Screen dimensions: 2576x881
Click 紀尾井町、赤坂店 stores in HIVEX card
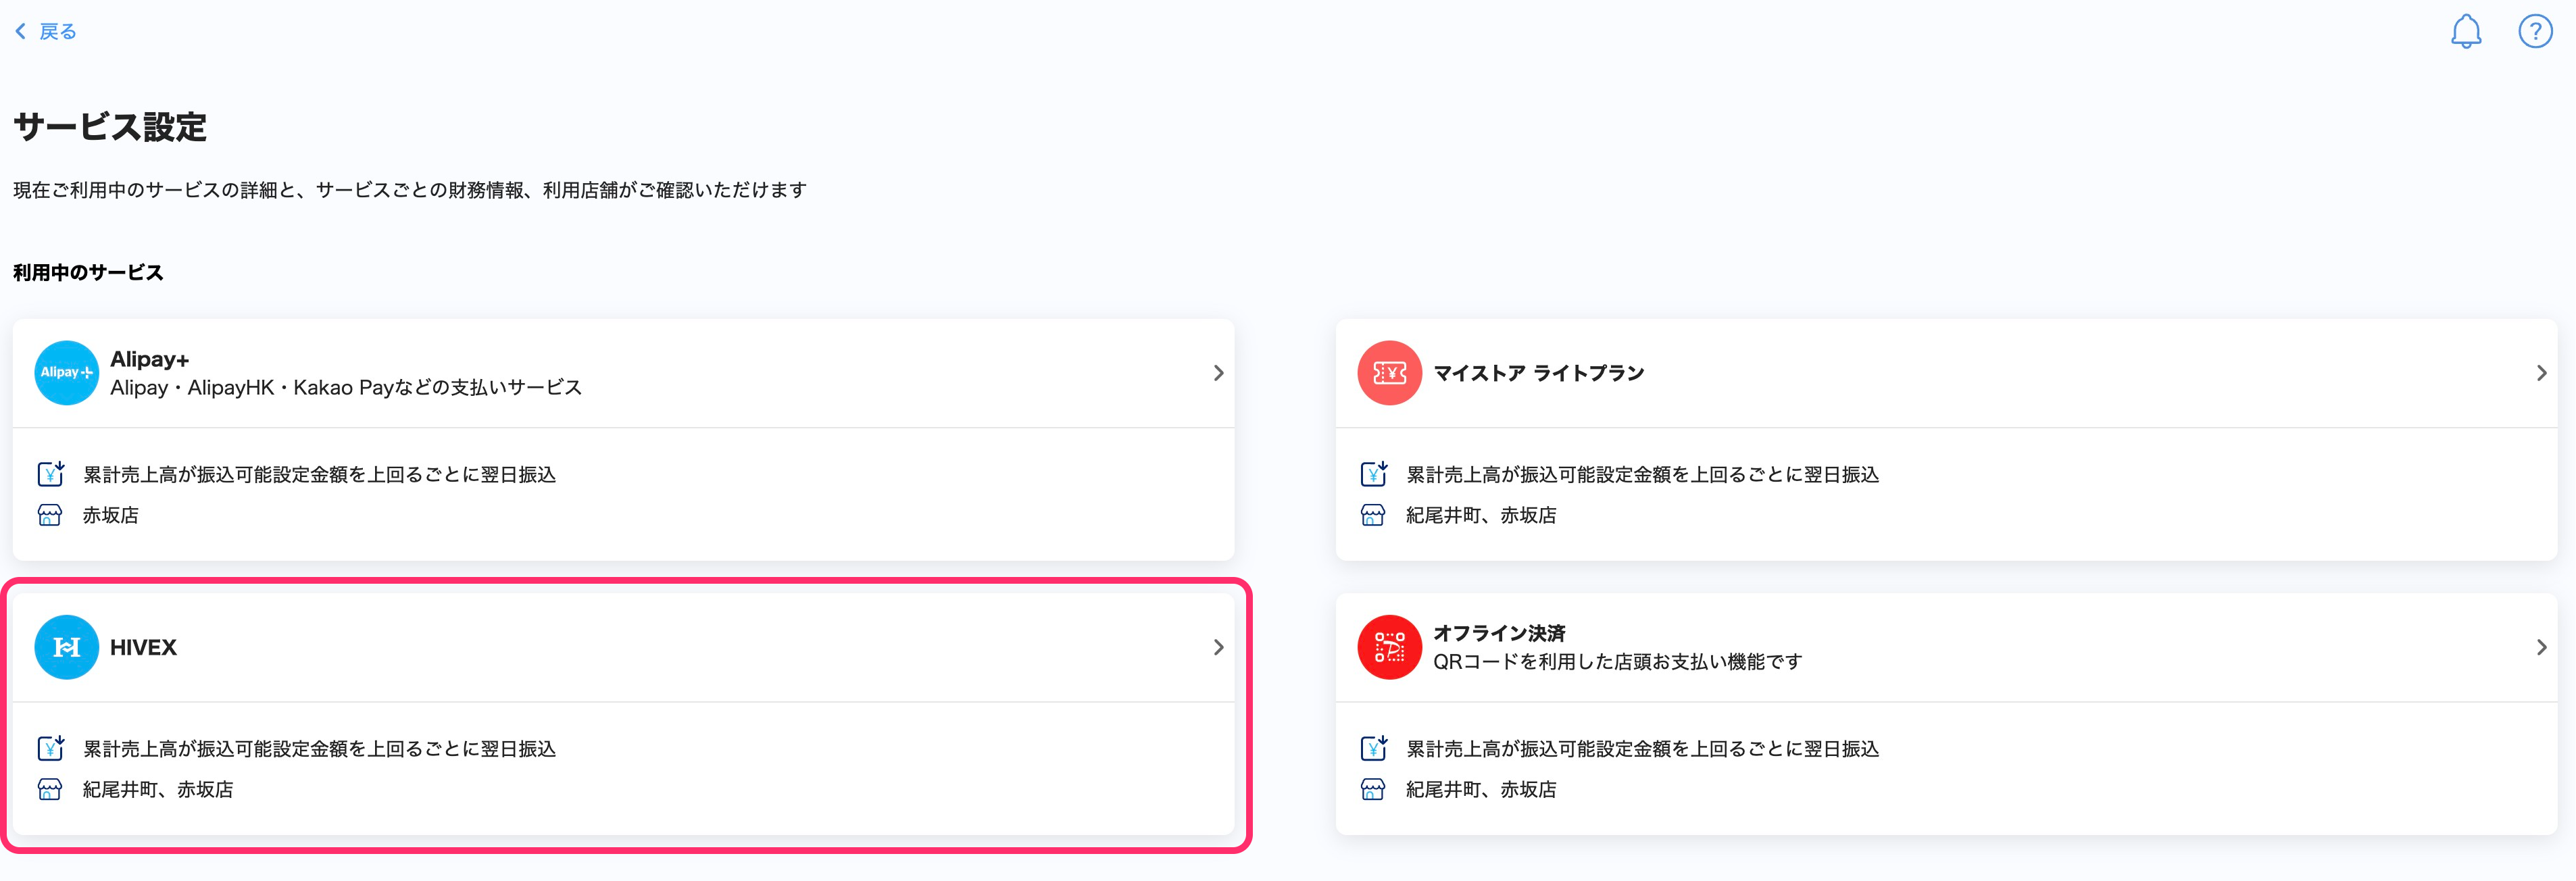point(158,789)
